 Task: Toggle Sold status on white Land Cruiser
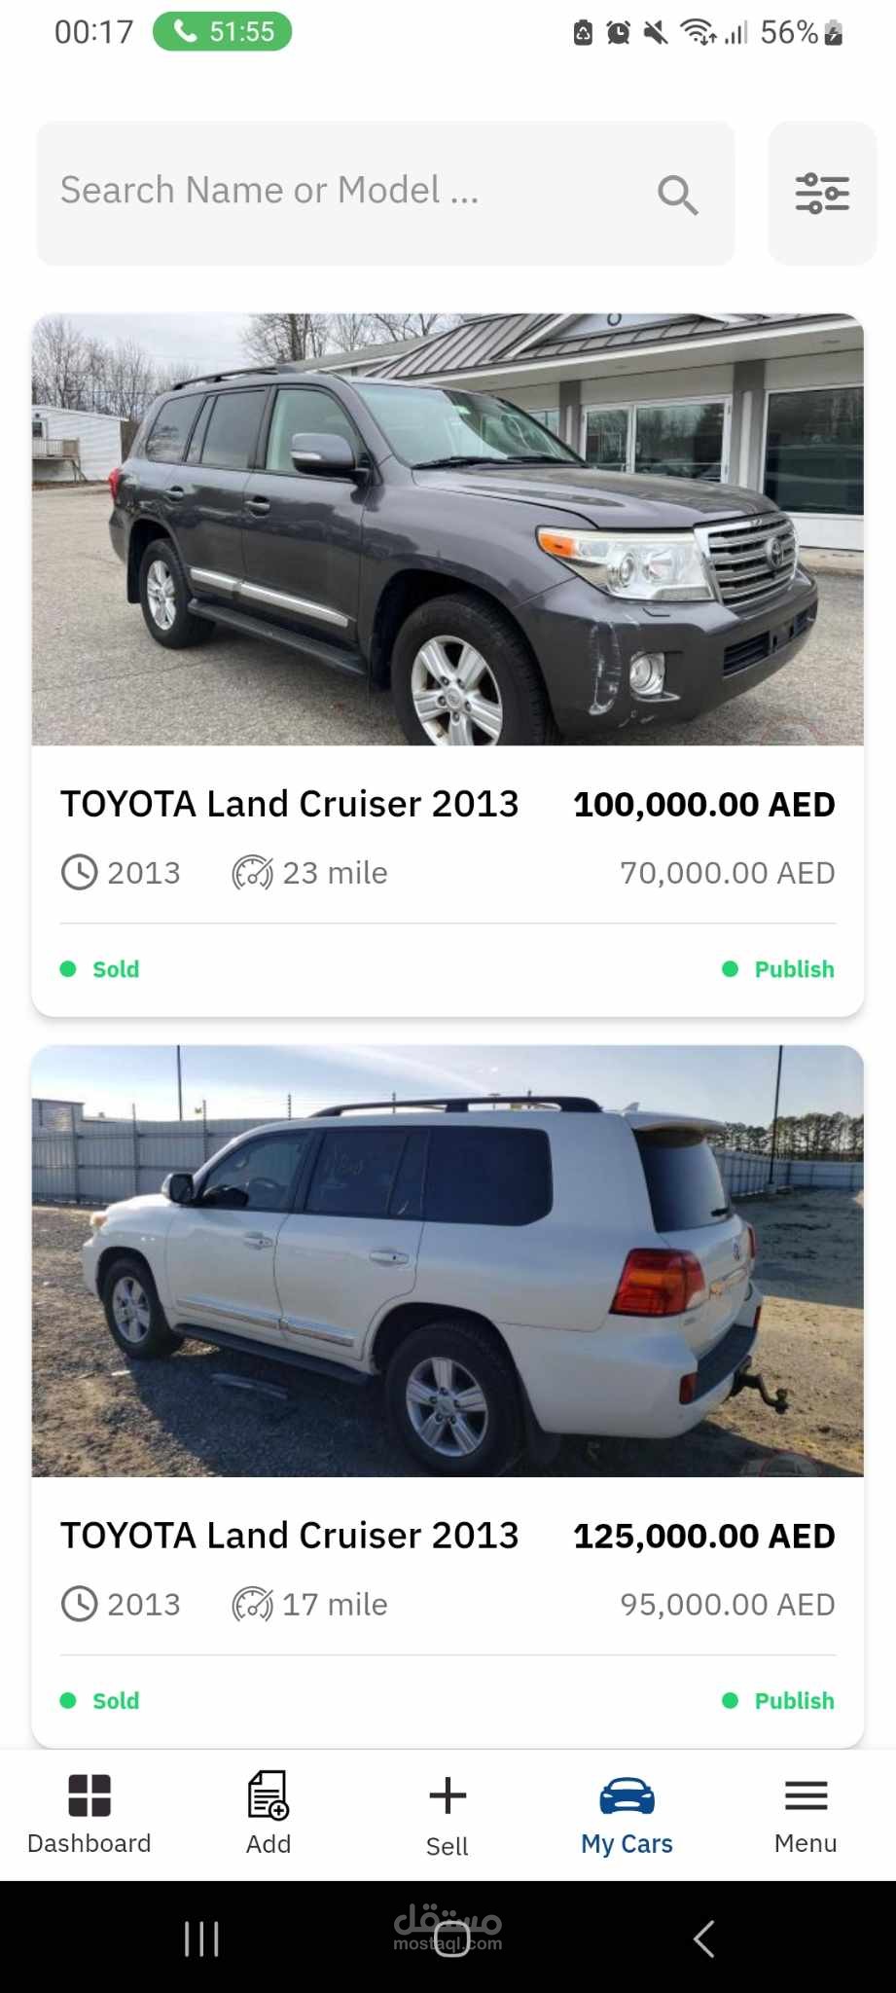(100, 1700)
